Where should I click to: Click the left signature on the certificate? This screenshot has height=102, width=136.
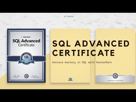click(x=16, y=76)
